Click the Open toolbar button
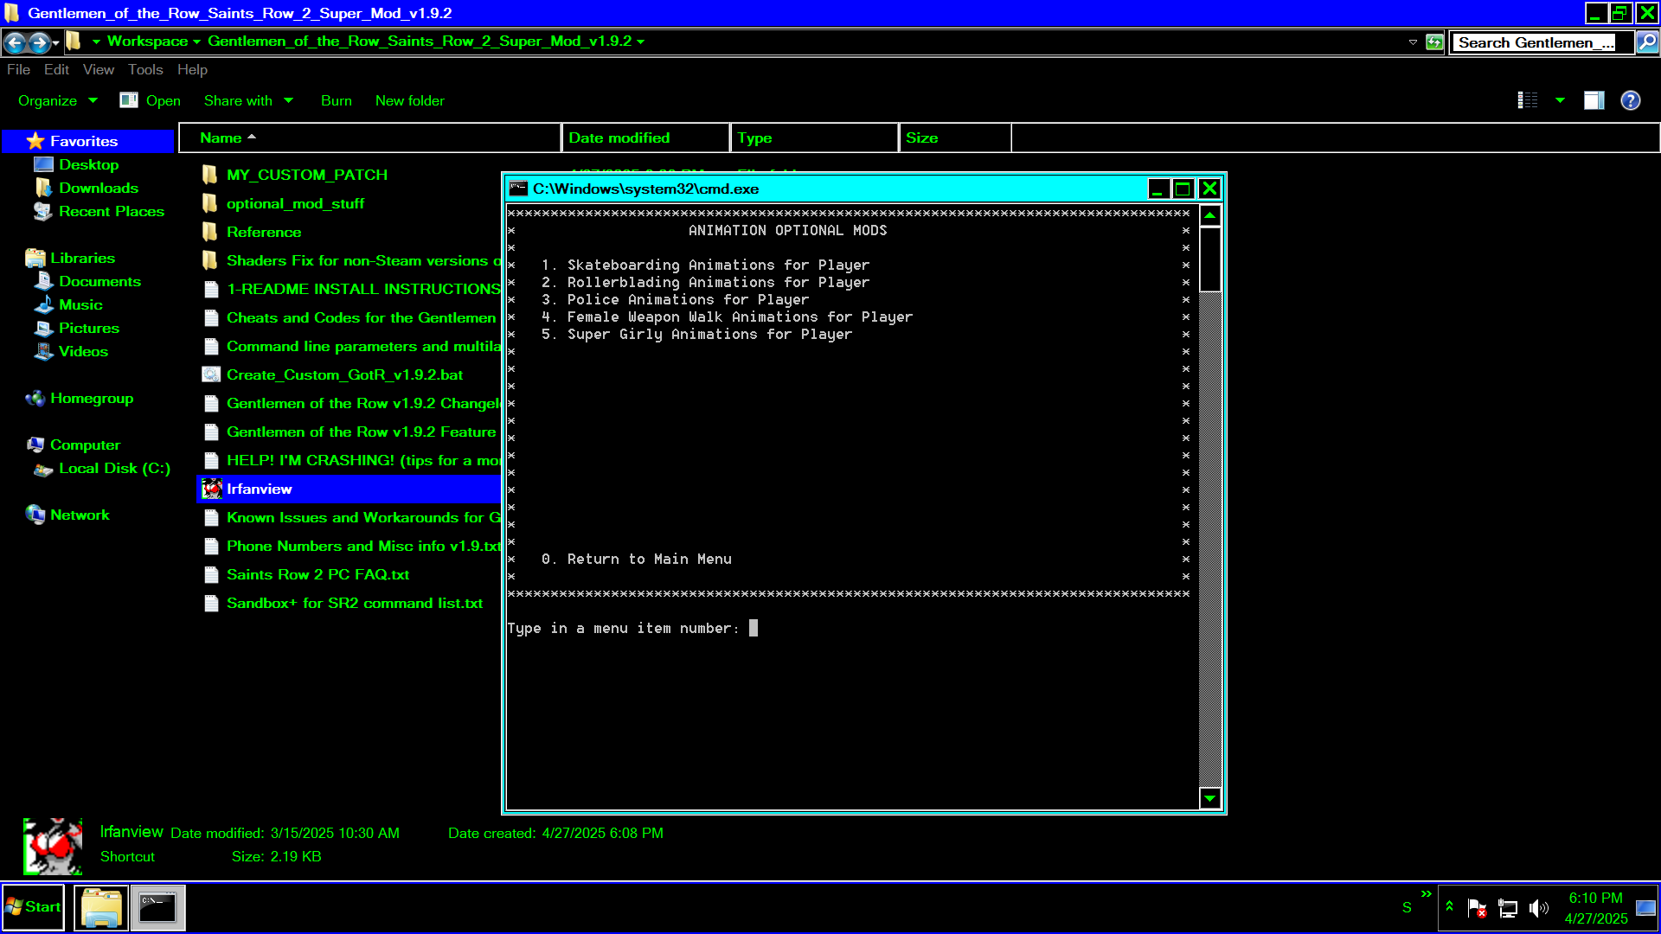1661x934 pixels. (x=151, y=101)
